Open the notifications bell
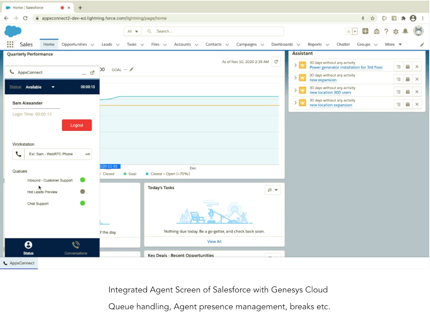This screenshot has height=323, width=430. point(405,32)
